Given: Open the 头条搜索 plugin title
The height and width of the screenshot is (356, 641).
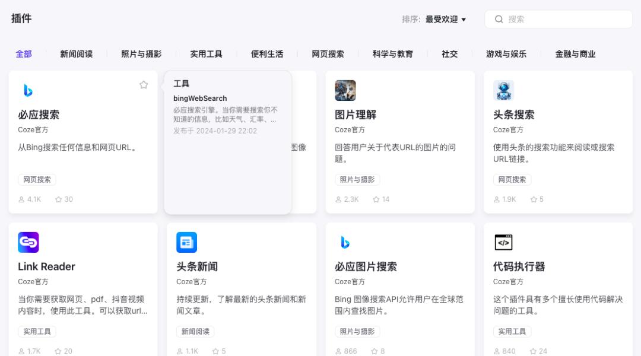Looking at the screenshot, I should click(513, 115).
